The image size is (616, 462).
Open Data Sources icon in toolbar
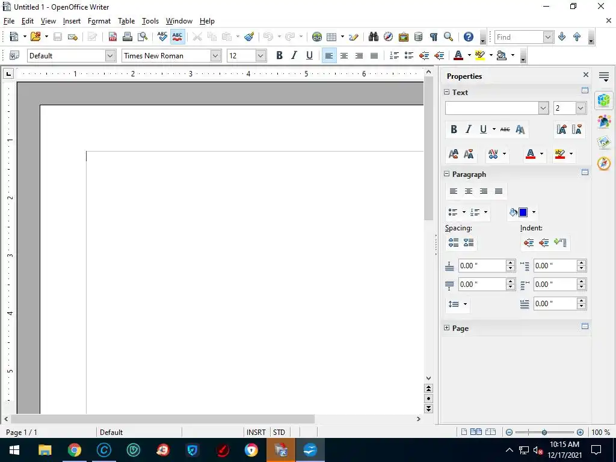point(419,37)
